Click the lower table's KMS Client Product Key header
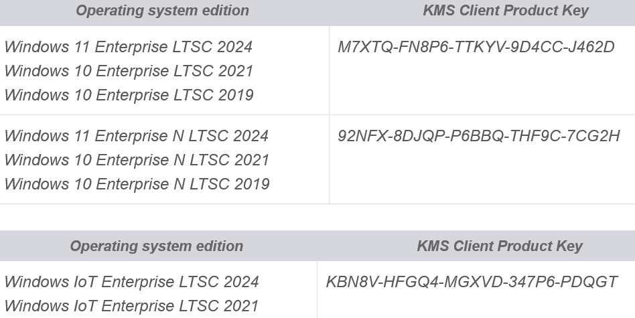635x318 pixels. click(x=500, y=246)
